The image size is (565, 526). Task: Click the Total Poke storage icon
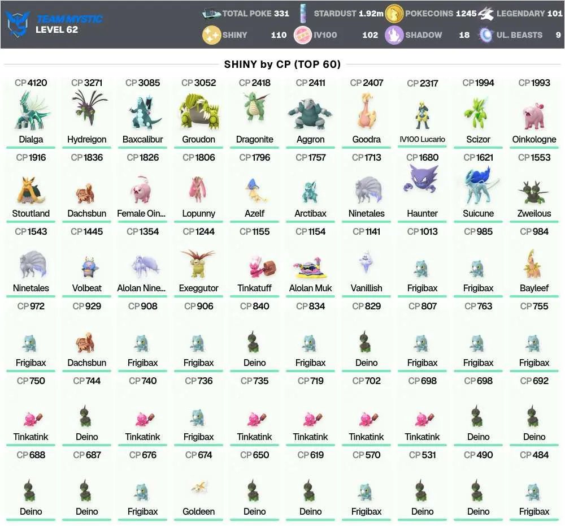click(x=211, y=14)
